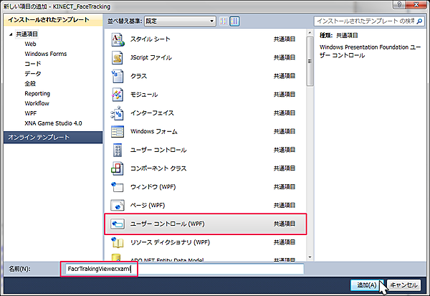Pick the Windows Form template icon

[118, 131]
